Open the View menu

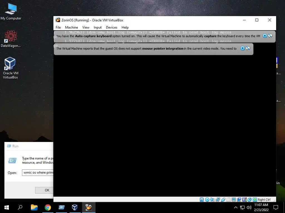[x=86, y=27]
